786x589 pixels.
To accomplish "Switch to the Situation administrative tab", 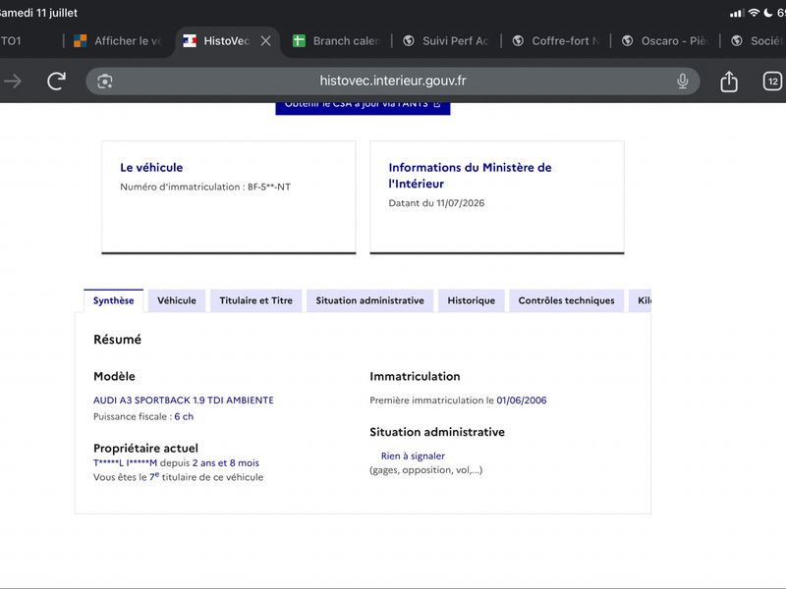I will click(370, 300).
